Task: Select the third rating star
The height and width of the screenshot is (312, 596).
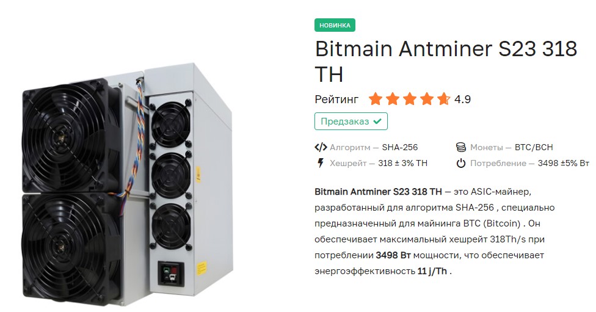Action: [x=409, y=99]
